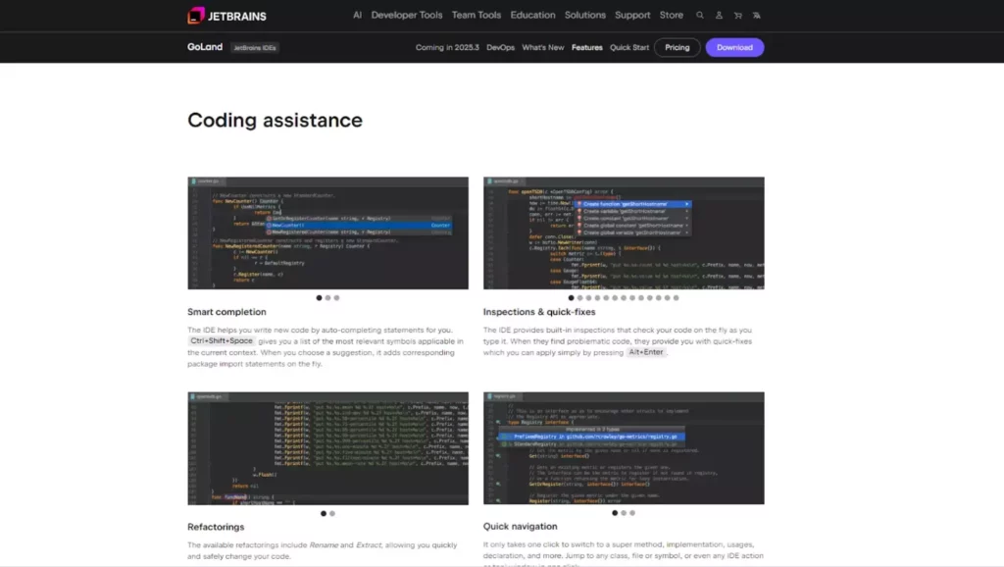The height and width of the screenshot is (567, 1004).
Task: Click the JetBrains logo
Action: 226,16
